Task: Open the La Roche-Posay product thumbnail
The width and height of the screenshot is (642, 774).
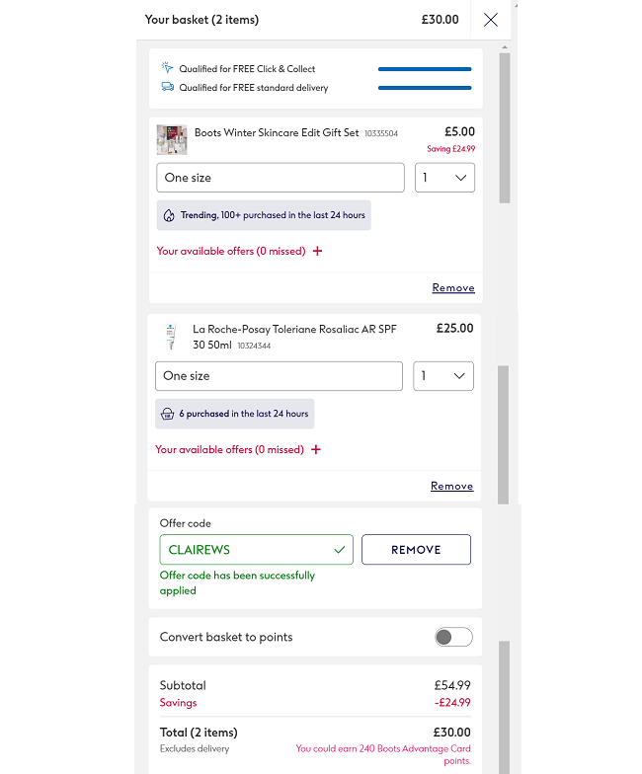Action: click(171, 337)
